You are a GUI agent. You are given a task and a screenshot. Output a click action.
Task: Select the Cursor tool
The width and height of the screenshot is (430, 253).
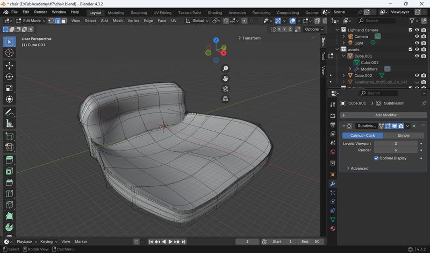pos(9,53)
